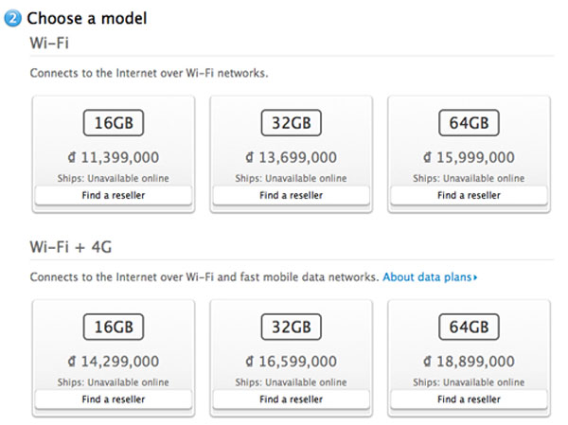
Task: Click the ₫18,899,000 price text
Action: tap(469, 362)
